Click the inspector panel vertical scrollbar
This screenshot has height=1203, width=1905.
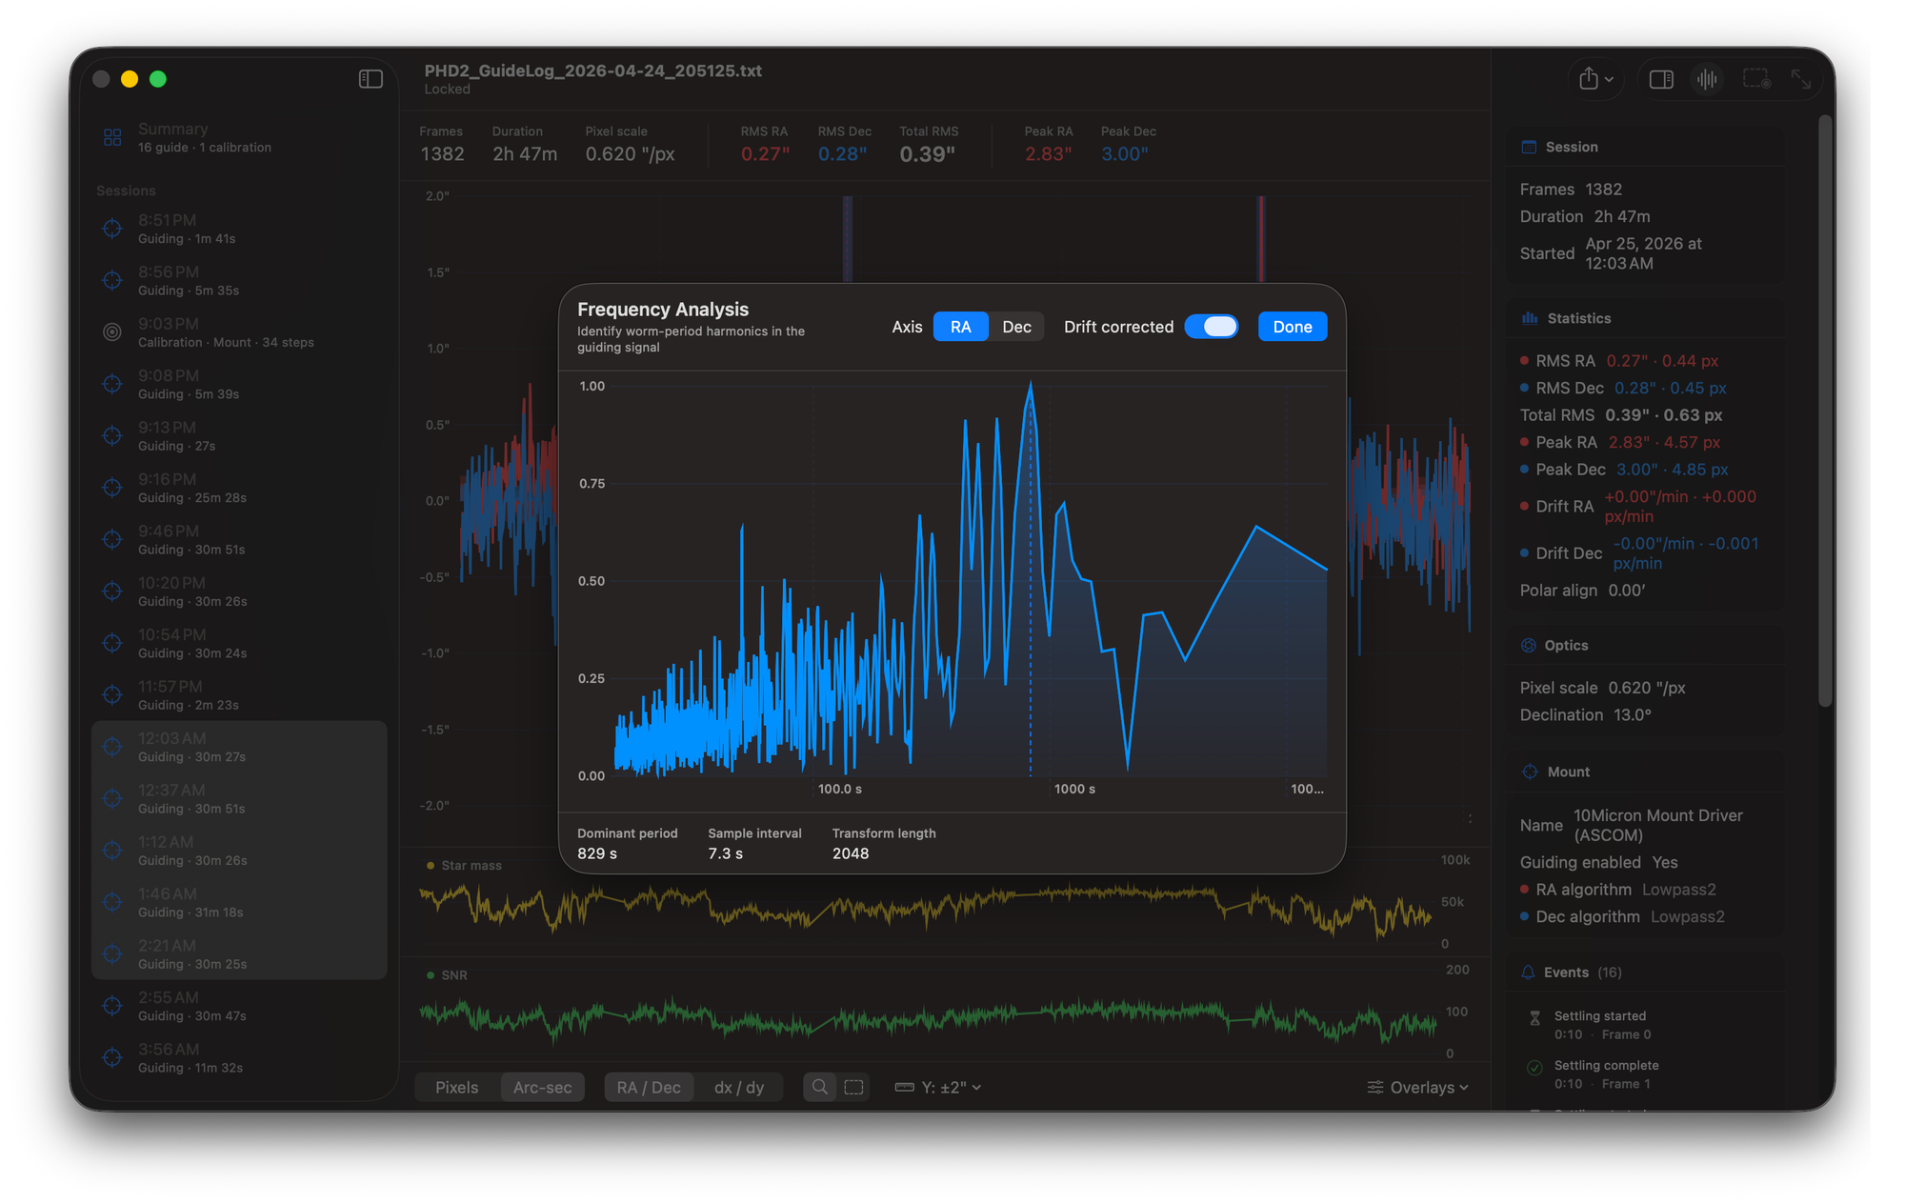coord(1824,410)
